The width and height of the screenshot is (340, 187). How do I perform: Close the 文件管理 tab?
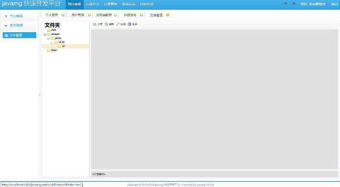(168, 15)
